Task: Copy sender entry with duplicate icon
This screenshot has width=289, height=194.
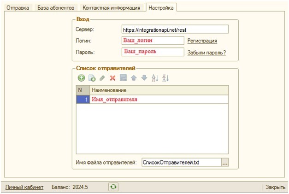Action: 92,78
